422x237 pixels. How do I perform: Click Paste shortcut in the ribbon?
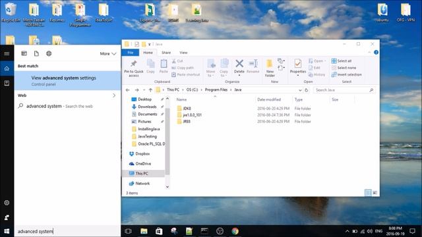[x=186, y=74]
